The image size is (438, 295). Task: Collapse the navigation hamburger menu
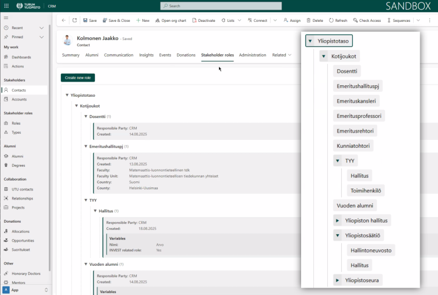pyautogui.click(x=6, y=18)
